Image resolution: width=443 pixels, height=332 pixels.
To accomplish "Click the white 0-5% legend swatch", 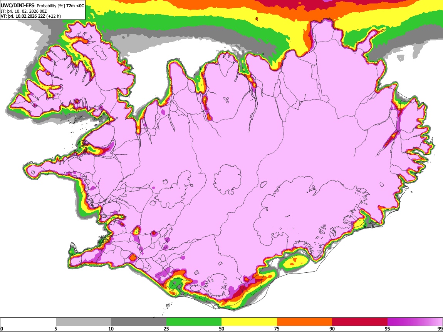I will point(28,322).
